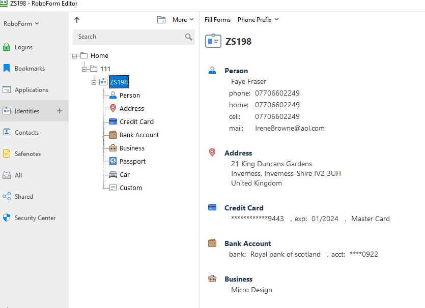Click the plus icon beside Identities
This screenshot has height=308, width=425.
pyautogui.click(x=59, y=111)
